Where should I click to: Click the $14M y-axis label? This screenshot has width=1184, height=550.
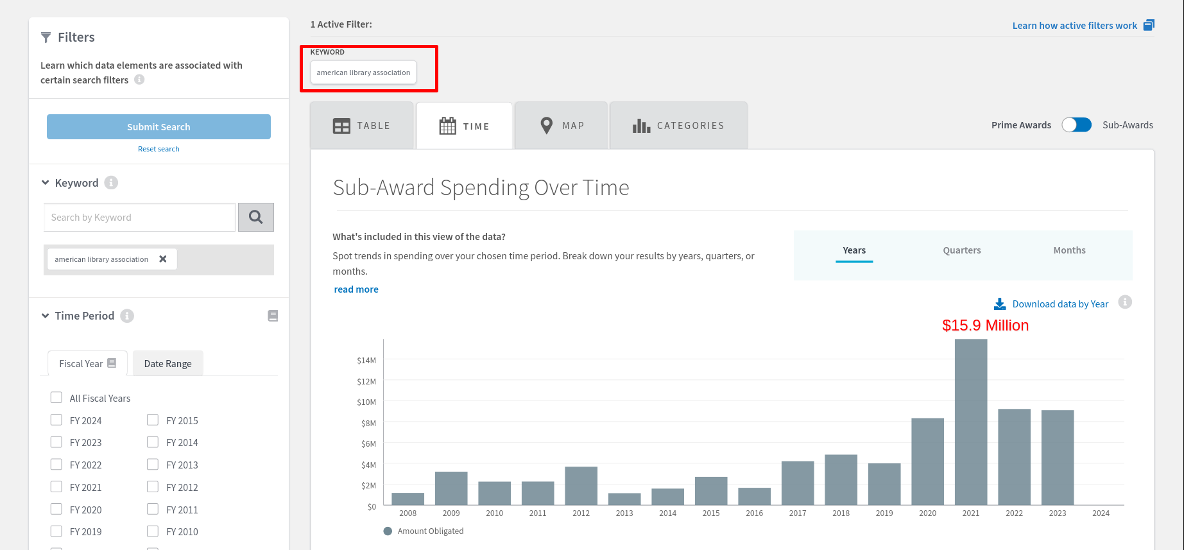pyautogui.click(x=366, y=361)
